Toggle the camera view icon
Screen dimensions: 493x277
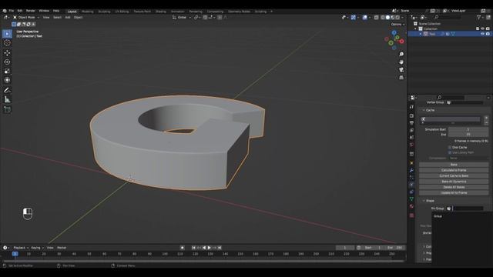(x=401, y=70)
